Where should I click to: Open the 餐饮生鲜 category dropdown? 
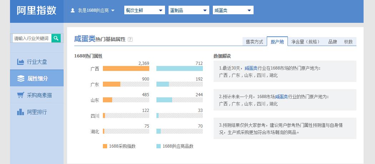click(x=144, y=10)
